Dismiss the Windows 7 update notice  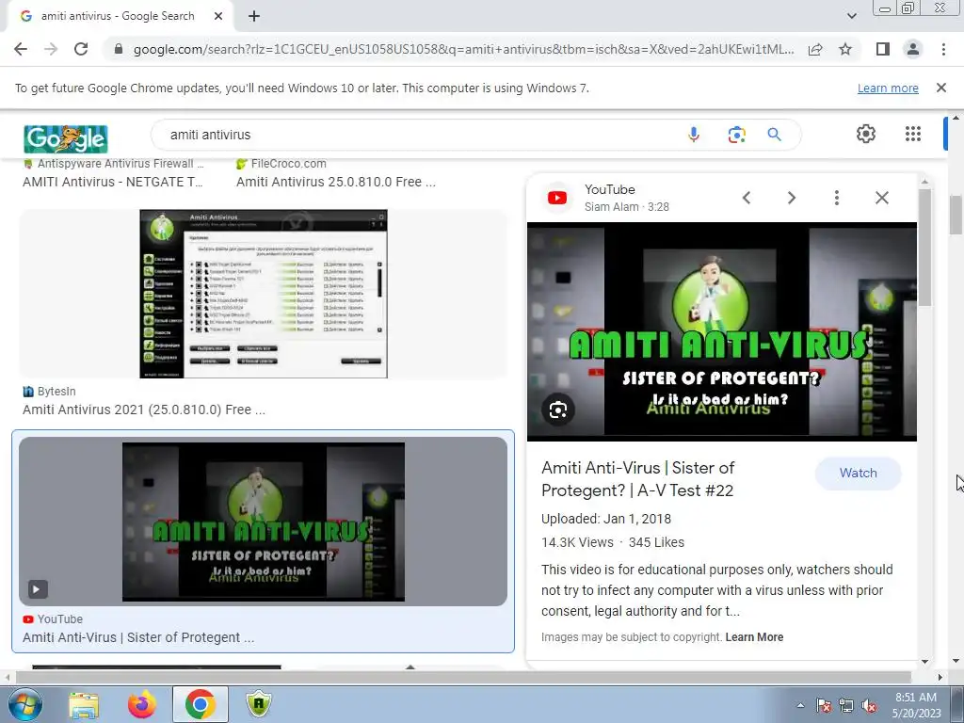coord(941,88)
